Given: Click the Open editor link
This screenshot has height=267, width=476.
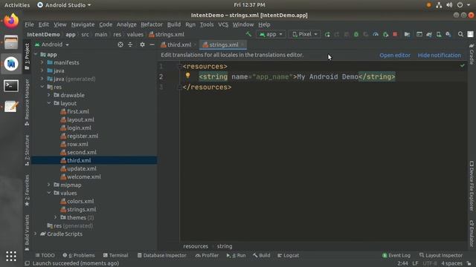Looking at the screenshot, I should click(x=395, y=55).
